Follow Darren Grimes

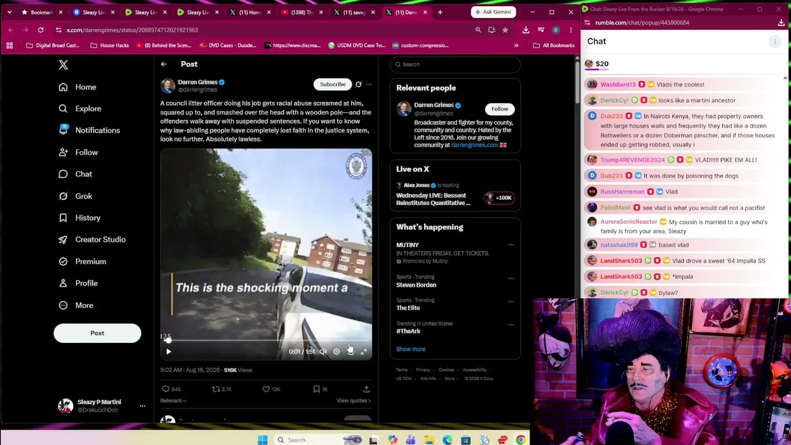(x=500, y=109)
